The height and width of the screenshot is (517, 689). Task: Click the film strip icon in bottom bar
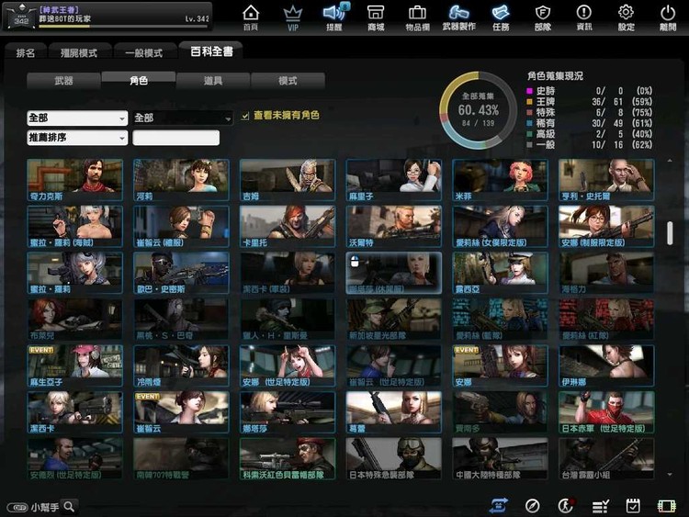[x=667, y=506]
